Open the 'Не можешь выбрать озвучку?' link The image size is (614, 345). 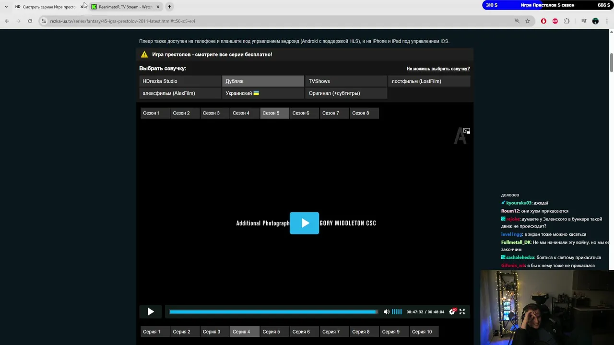coord(438,69)
